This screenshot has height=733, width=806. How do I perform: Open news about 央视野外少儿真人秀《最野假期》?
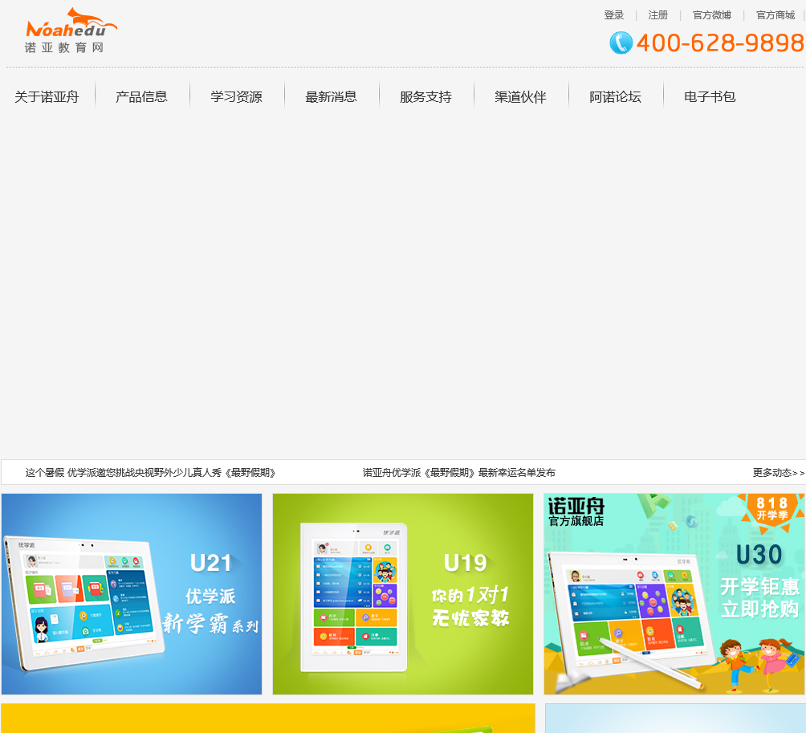(151, 472)
